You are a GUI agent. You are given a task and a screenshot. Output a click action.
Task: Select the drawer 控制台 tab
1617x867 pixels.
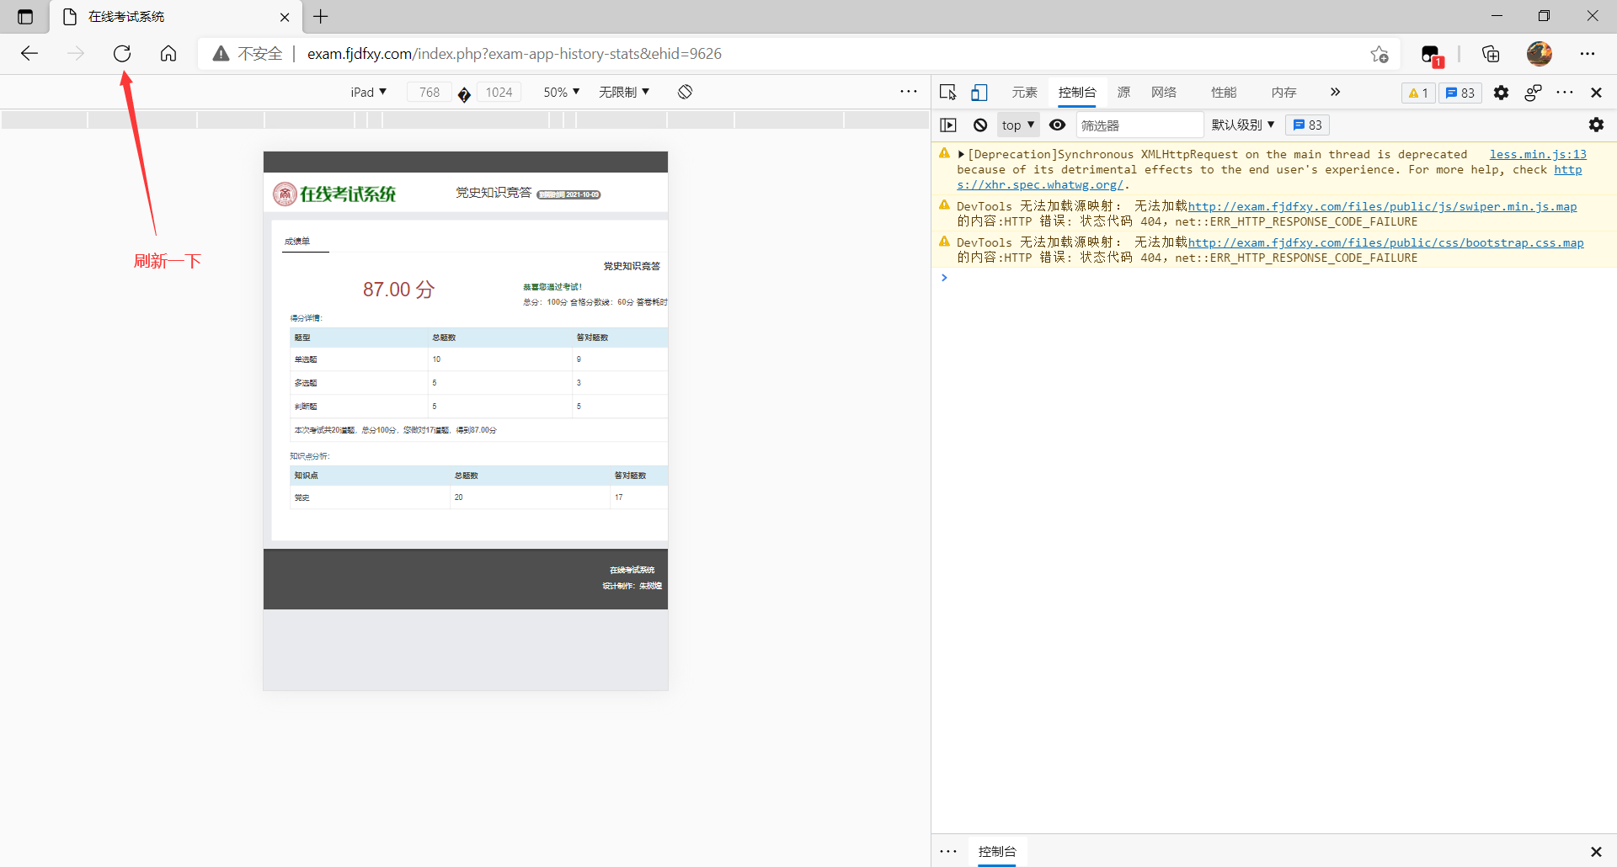997,852
